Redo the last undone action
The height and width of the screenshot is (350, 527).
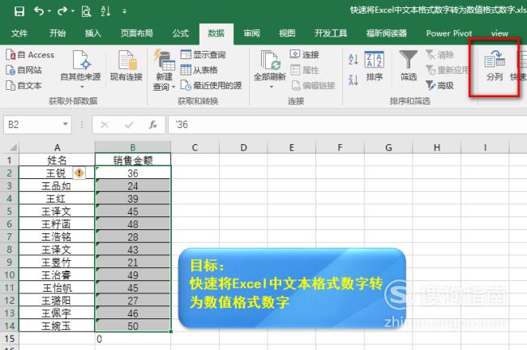(x=62, y=11)
